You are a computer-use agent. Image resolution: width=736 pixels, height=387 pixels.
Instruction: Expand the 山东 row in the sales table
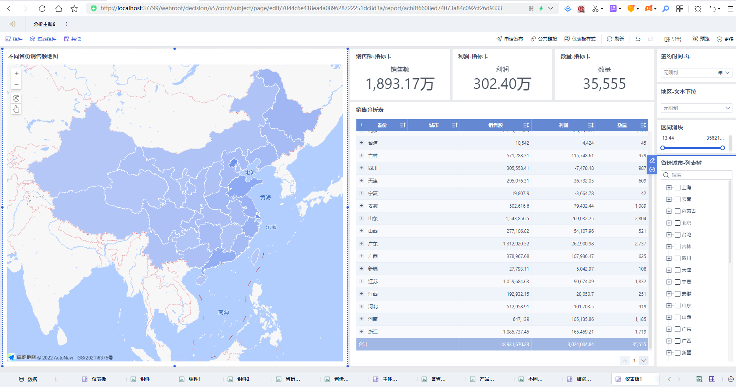point(361,218)
